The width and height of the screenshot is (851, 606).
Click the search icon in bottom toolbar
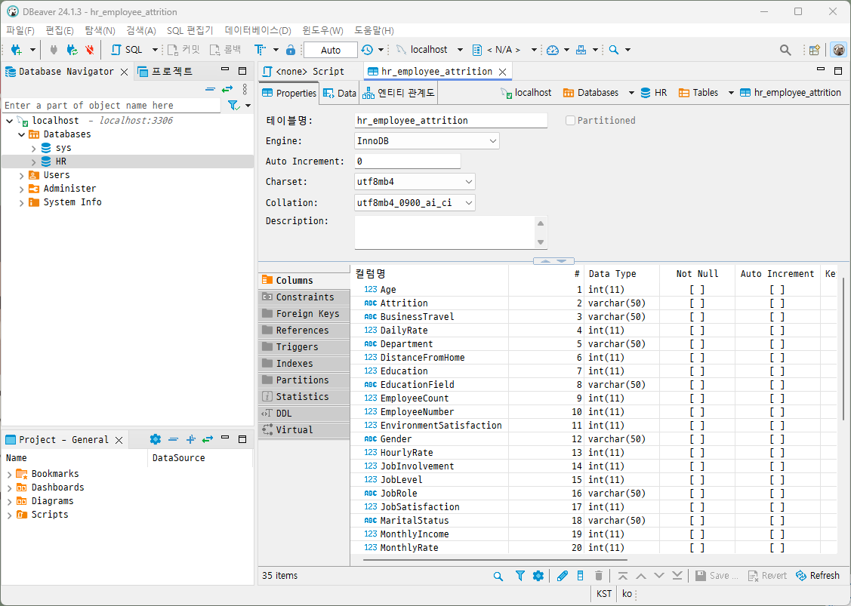click(498, 576)
